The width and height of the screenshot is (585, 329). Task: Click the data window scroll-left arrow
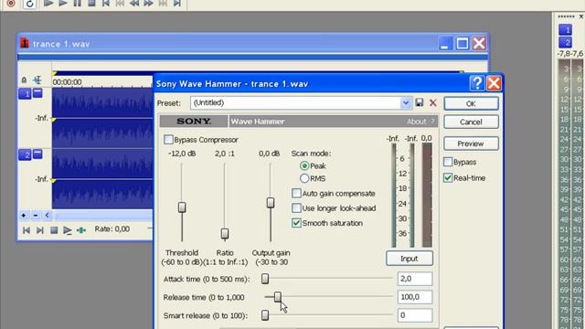47,216
